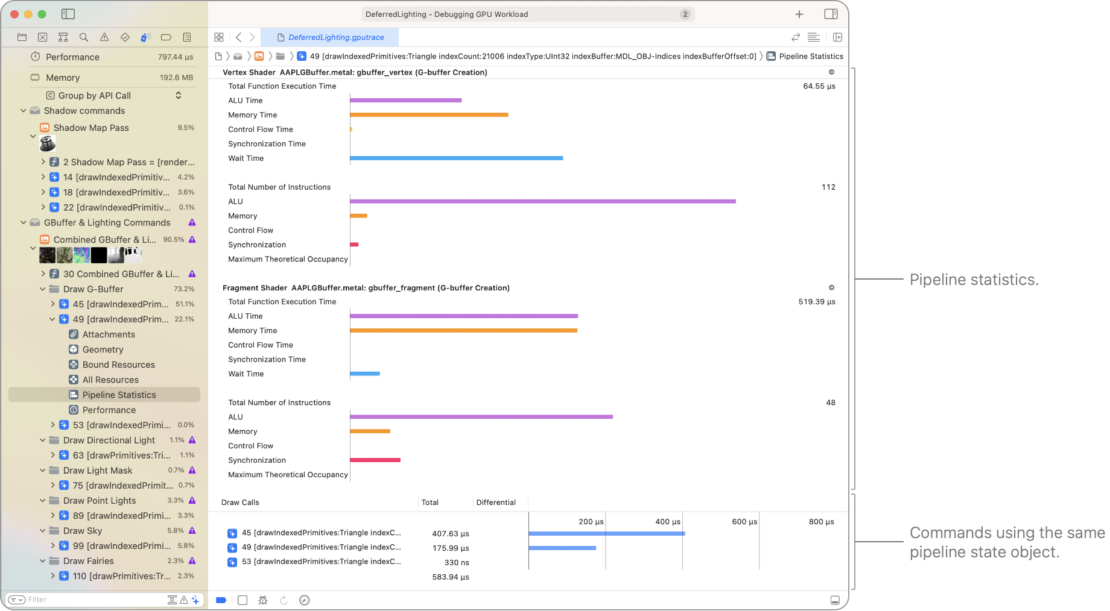Toggle the filter warning icon near the Filter field
Screen dimensions: 1110x611
tap(184, 600)
